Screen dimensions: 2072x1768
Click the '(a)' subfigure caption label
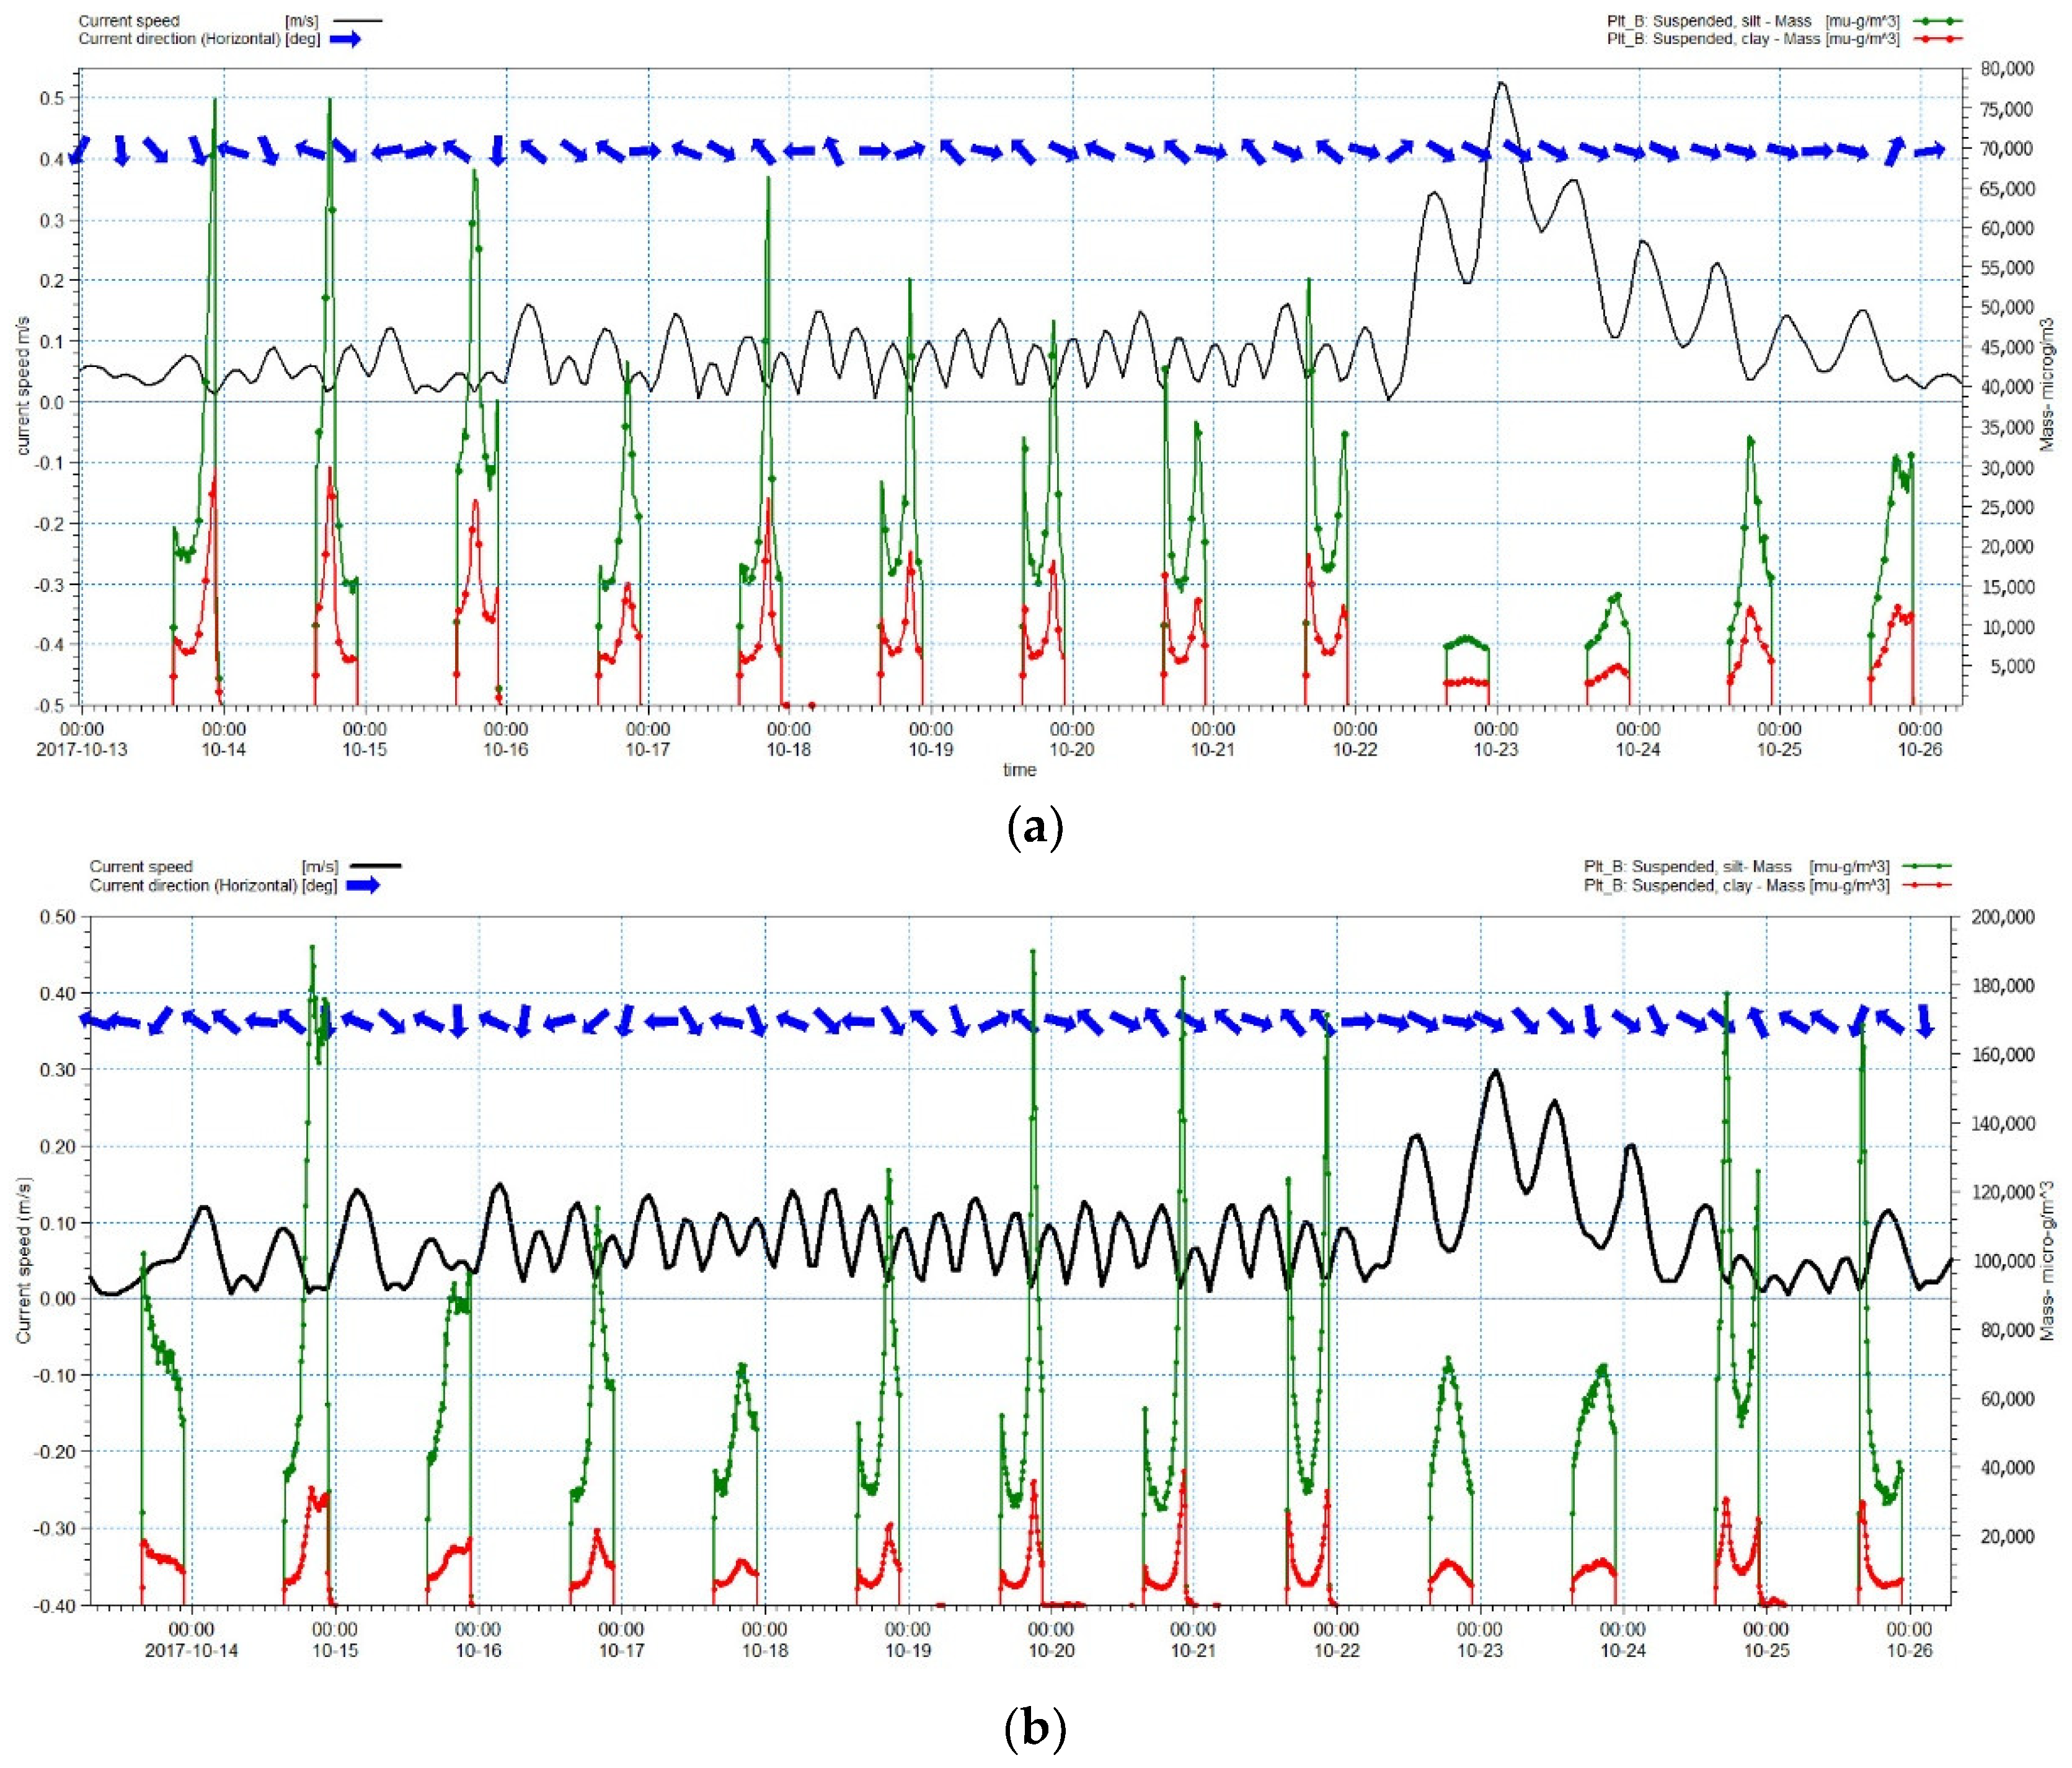1035,828
